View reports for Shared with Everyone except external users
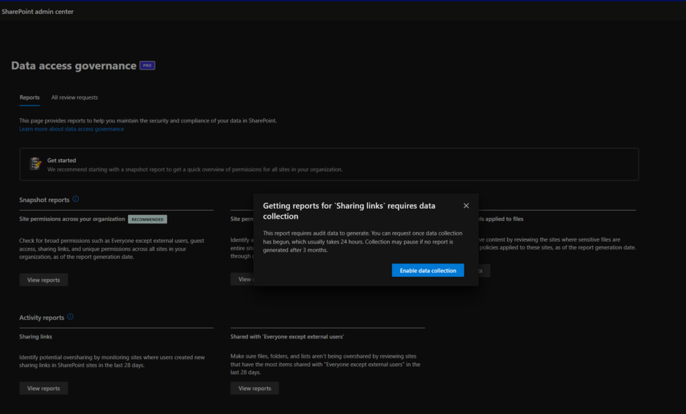 (255, 388)
